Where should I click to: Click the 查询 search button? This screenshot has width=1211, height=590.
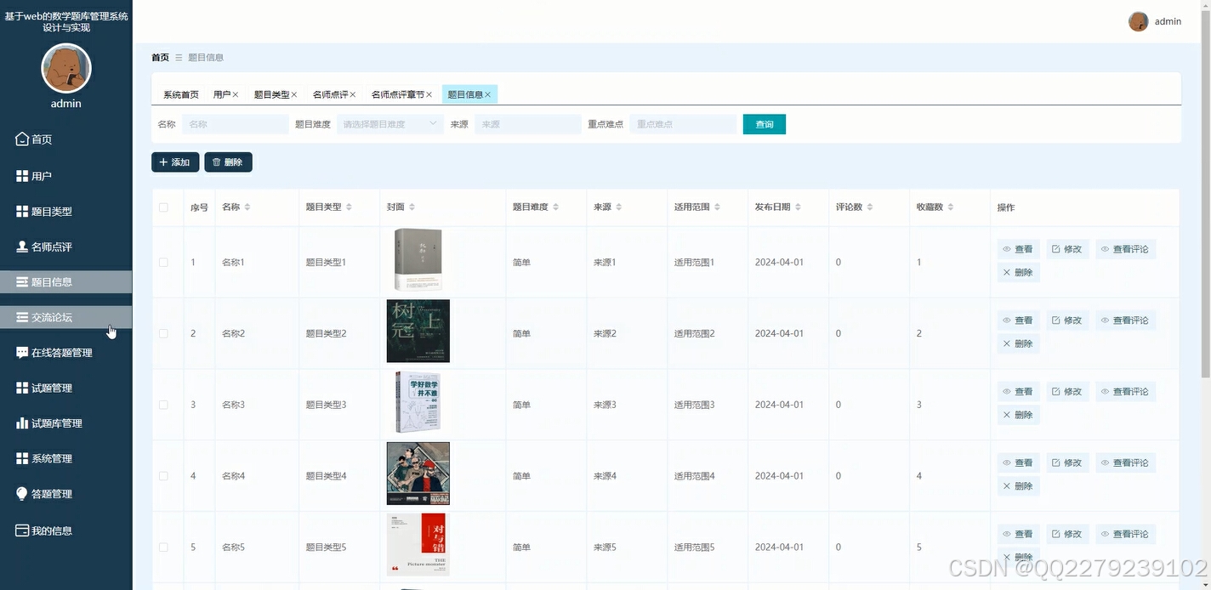763,123
